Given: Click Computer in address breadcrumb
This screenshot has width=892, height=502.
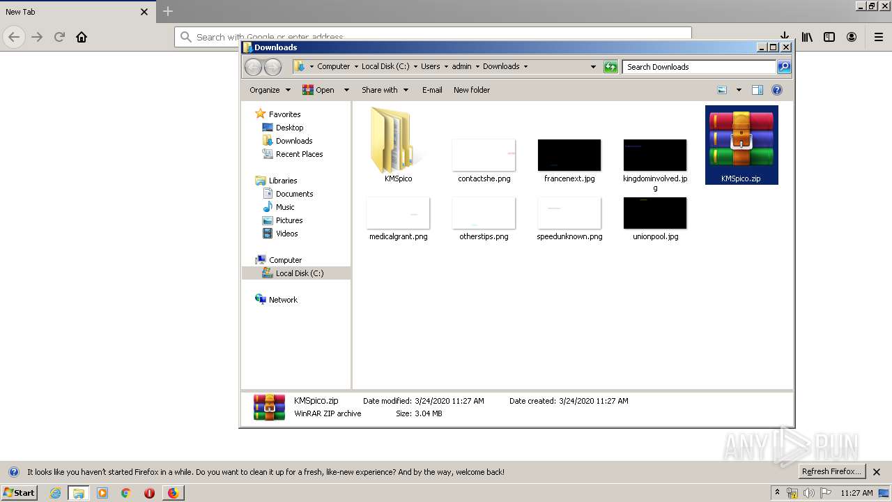Looking at the screenshot, I should 333,67.
